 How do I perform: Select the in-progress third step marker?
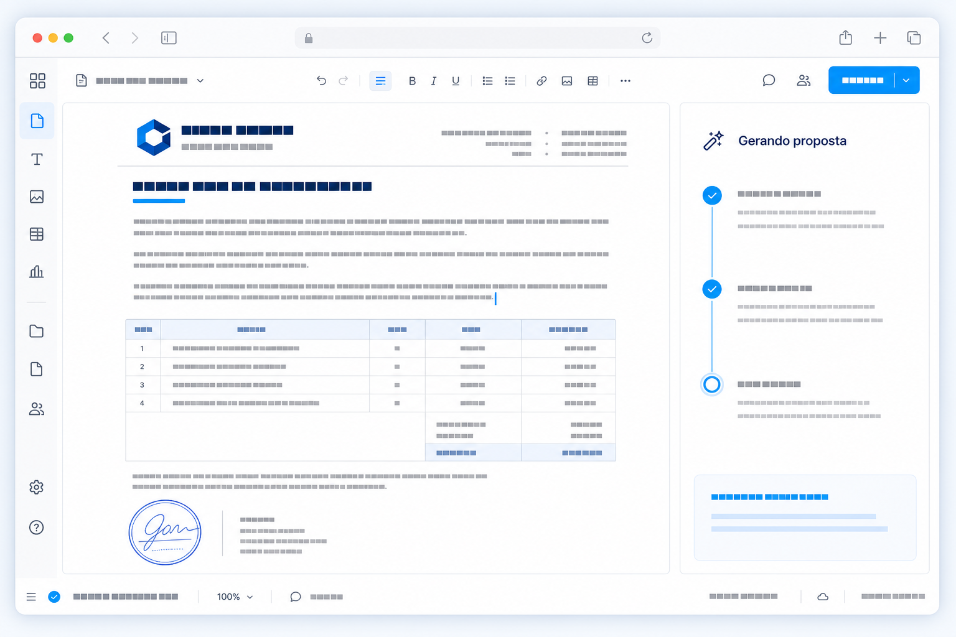coord(712,384)
